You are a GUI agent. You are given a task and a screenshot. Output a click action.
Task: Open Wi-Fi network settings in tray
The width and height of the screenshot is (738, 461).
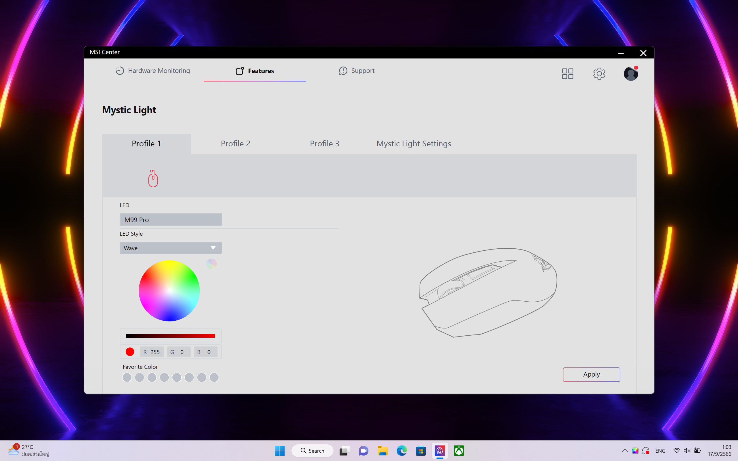coord(676,451)
